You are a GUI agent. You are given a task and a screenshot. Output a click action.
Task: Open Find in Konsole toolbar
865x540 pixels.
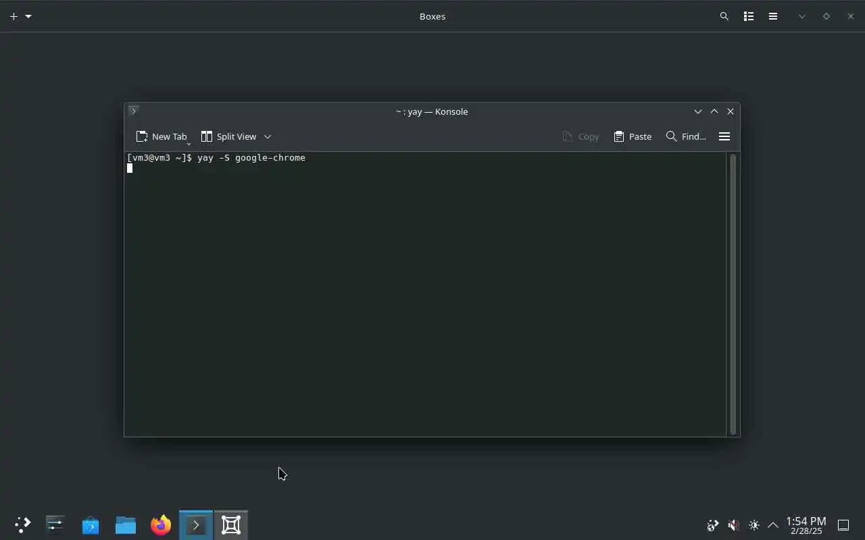(x=686, y=136)
